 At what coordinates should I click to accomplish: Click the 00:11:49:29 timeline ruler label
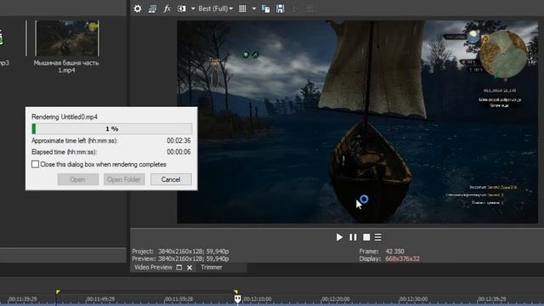pyautogui.click(x=100, y=299)
